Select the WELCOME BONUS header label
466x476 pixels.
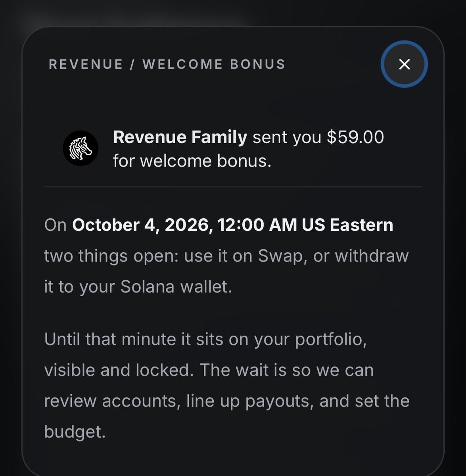[x=214, y=64]
